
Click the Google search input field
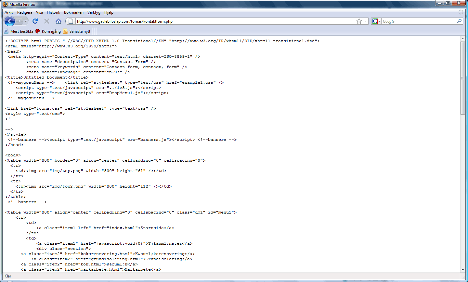click(x=419, y=21)
